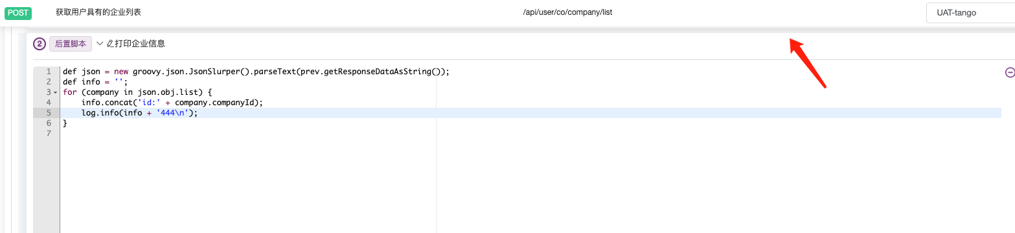Viewport: 1015px width, 233px height.
Task: Click line number 7 in the gutter
Action: pos(49,134)
